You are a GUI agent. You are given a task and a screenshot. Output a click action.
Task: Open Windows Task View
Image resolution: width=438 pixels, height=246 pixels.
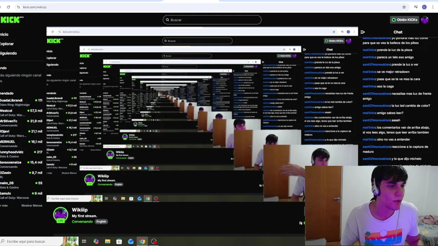pyautogui.click(x=84, y=242)
